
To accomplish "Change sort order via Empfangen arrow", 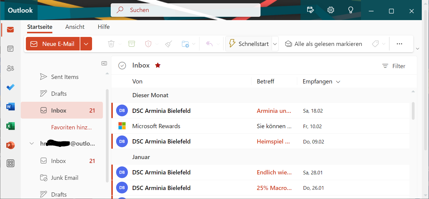I will click(338, 82).
